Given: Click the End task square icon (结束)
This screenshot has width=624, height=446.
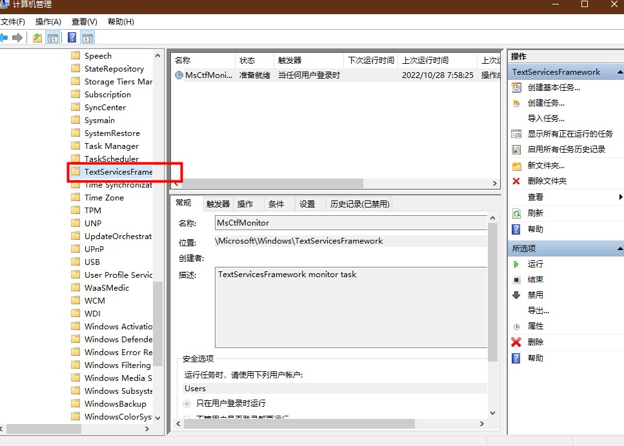Looking at the screenshot, I should [516, 280].
